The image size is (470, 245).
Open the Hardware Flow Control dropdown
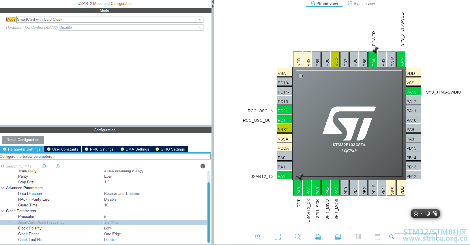click(x=131, y=27)
